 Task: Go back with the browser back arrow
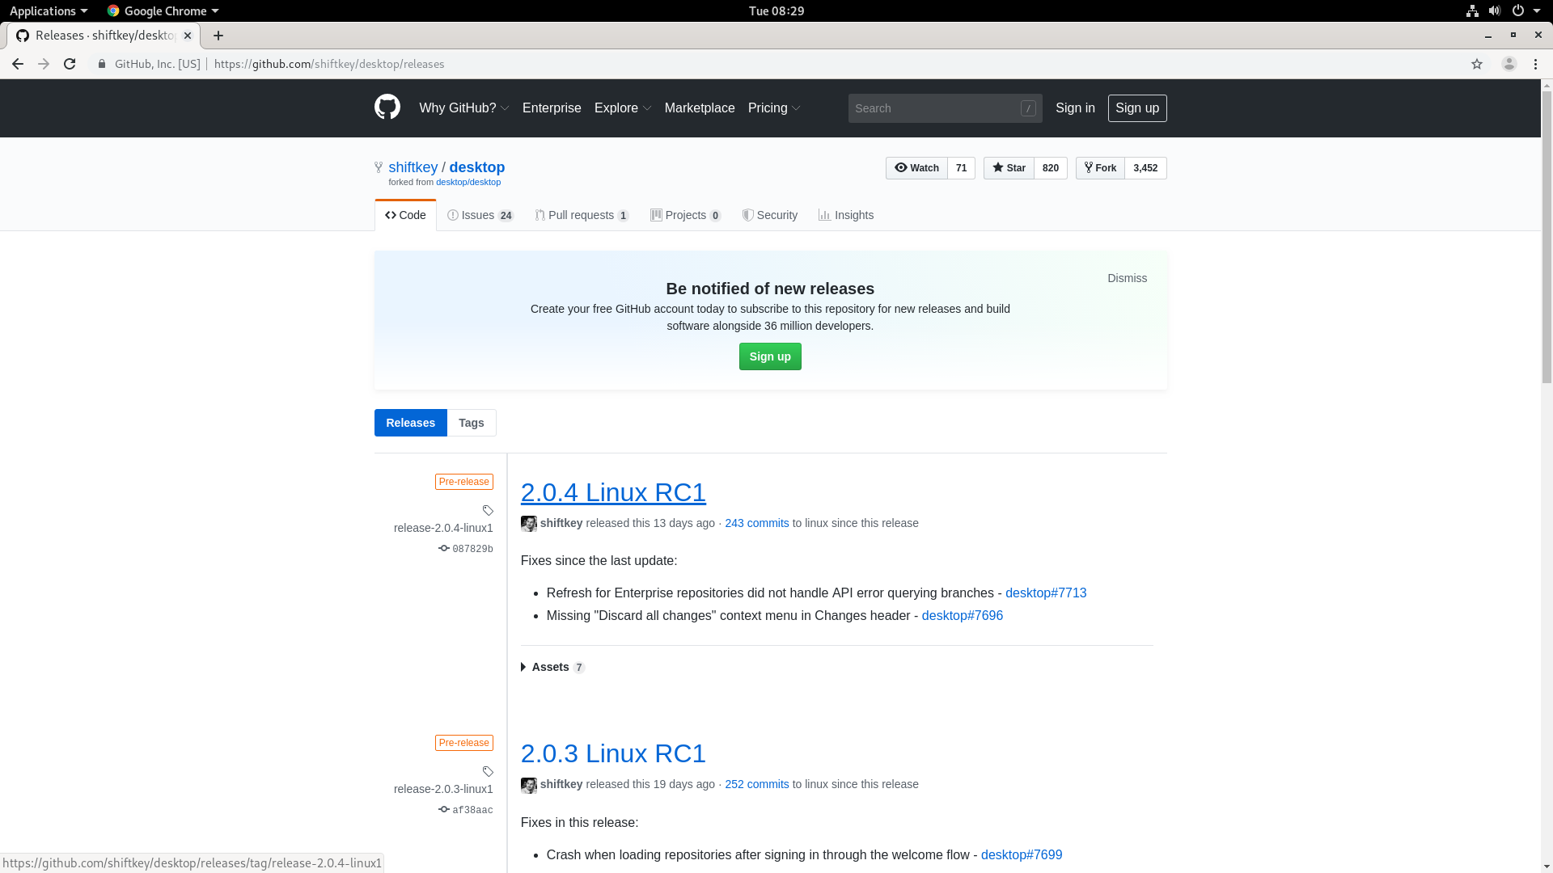(17, 64)
